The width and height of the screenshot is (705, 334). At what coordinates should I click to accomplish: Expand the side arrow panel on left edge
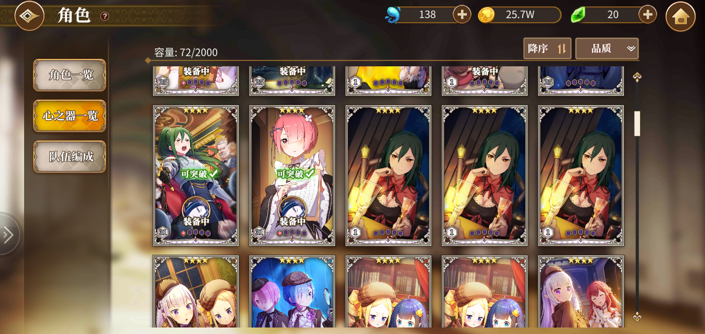tap(8, 234)
